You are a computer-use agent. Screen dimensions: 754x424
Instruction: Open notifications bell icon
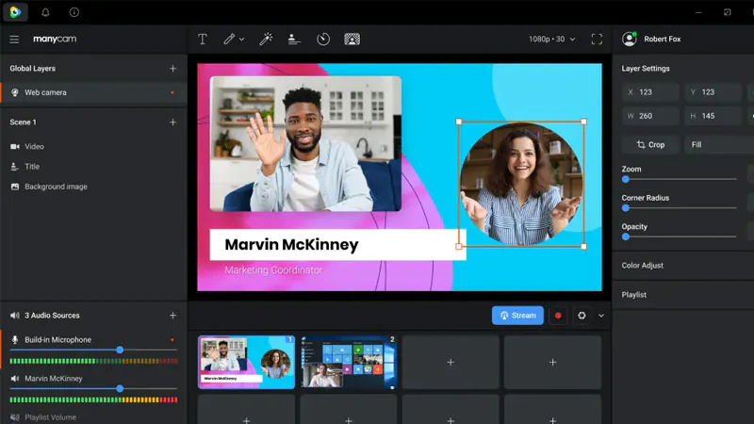tap(45, 12)
